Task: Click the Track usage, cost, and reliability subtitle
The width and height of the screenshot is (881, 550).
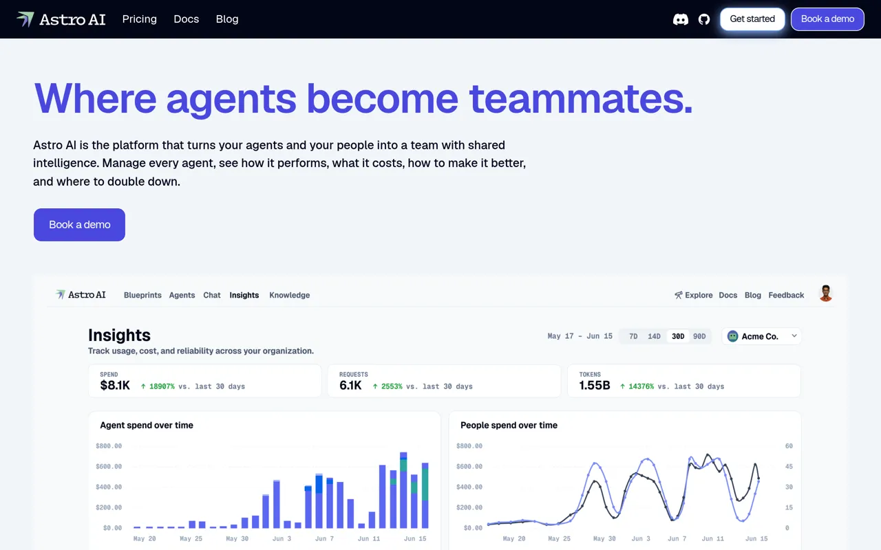Action: pyautogui.click(x=201, y=351)
